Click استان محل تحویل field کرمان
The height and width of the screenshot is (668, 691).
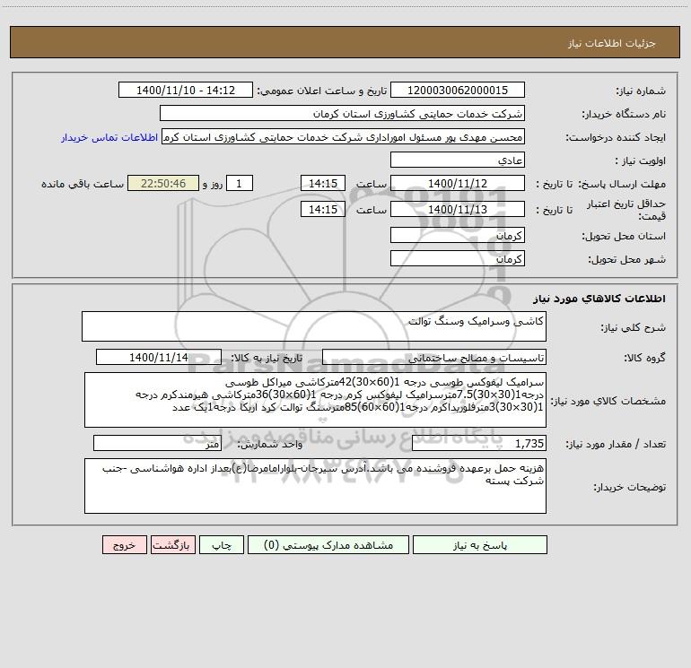[x=458, y=236]
